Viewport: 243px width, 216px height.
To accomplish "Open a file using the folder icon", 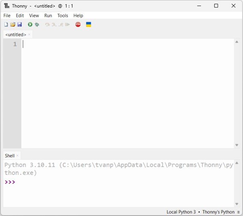I will click(x=13, y=25).
